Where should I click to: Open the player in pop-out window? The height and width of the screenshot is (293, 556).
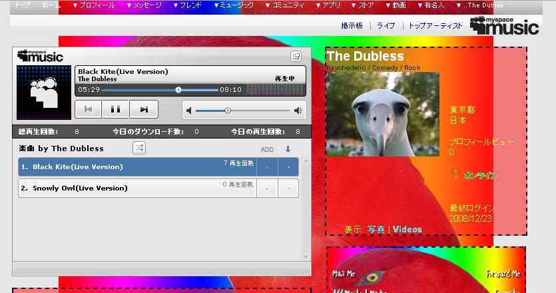tap(296, 56)
